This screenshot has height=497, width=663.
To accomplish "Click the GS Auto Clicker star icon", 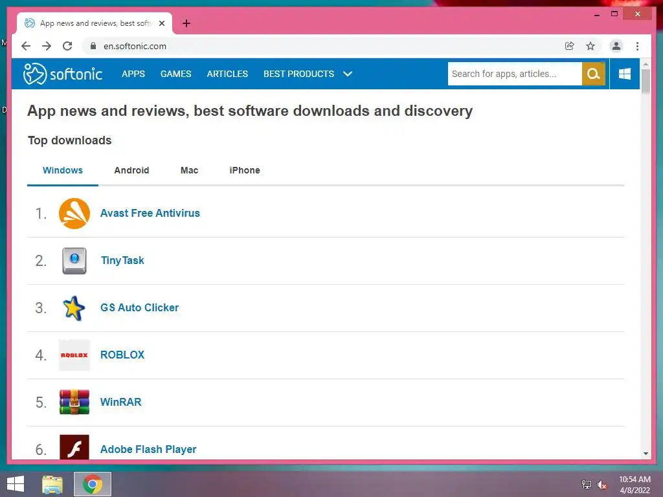I will (74, 308).
